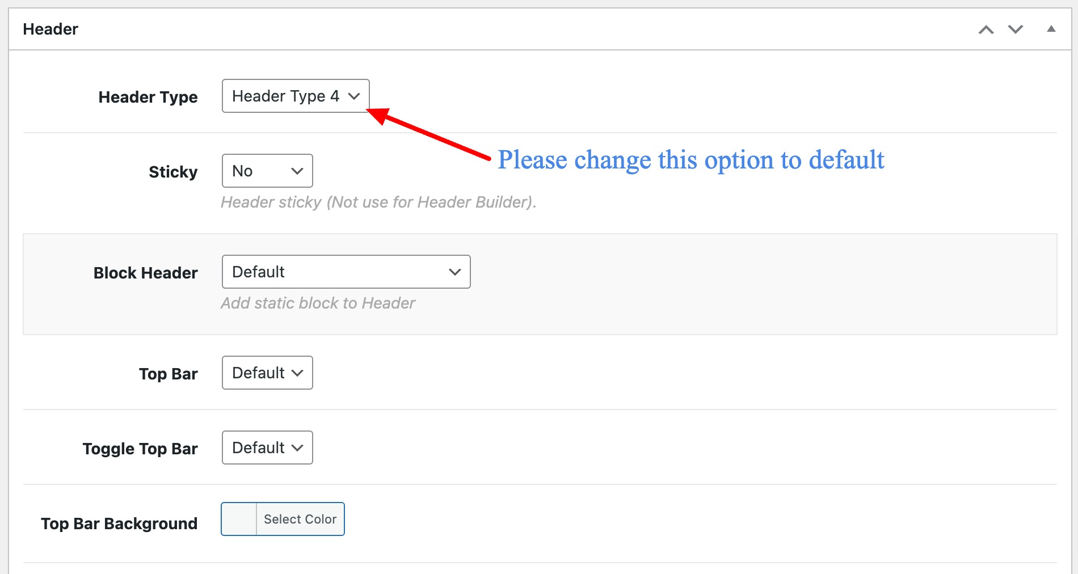This screenshot has width=1078, height=574.
Task: Open the Header Type 4 dropdown
Action: coord(296,96)
